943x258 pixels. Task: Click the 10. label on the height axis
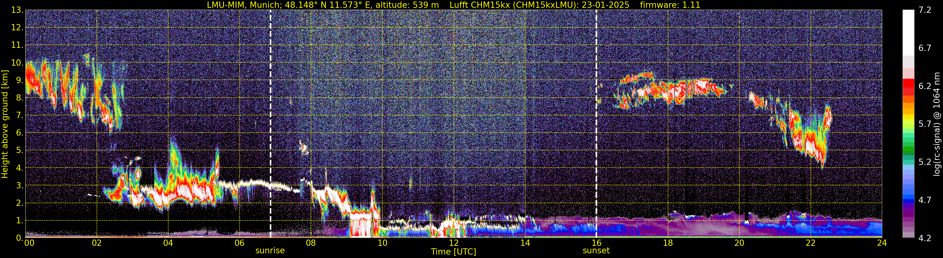(17, 63)
